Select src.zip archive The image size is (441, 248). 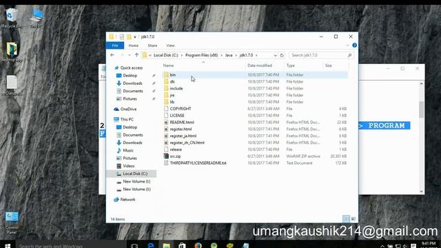[175, 156]
